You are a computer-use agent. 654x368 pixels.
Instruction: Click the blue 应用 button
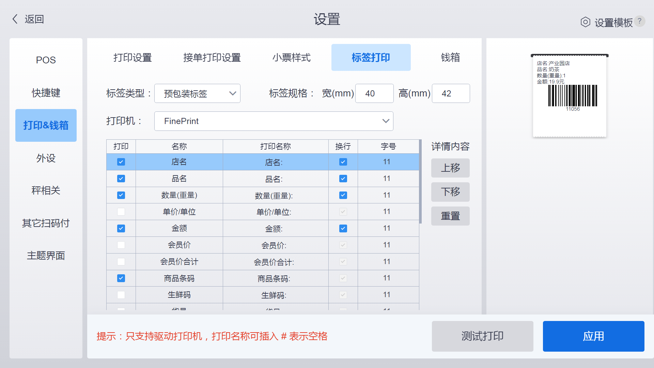(593, 336)
